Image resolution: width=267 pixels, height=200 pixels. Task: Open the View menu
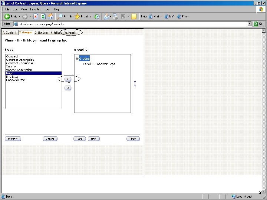point(24,9)
